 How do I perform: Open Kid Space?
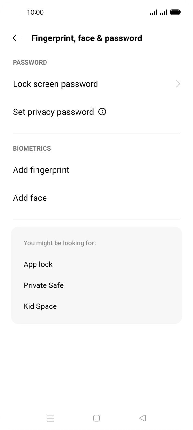(x=40, y=306)
